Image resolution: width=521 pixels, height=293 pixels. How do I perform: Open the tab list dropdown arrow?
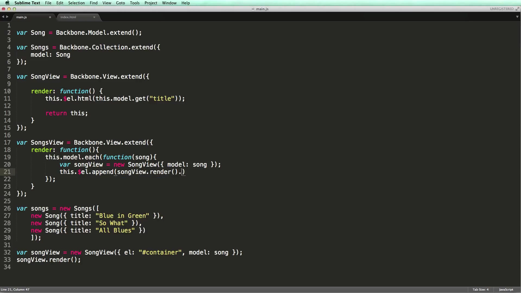click(x=517, y=17)
